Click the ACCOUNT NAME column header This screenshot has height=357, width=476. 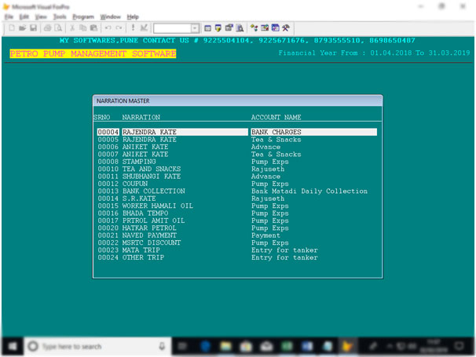(276, 117)
